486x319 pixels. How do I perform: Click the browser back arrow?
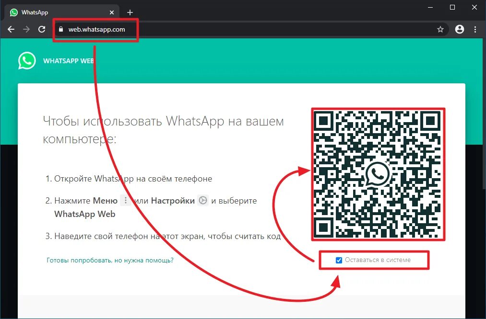click(11, 29)
